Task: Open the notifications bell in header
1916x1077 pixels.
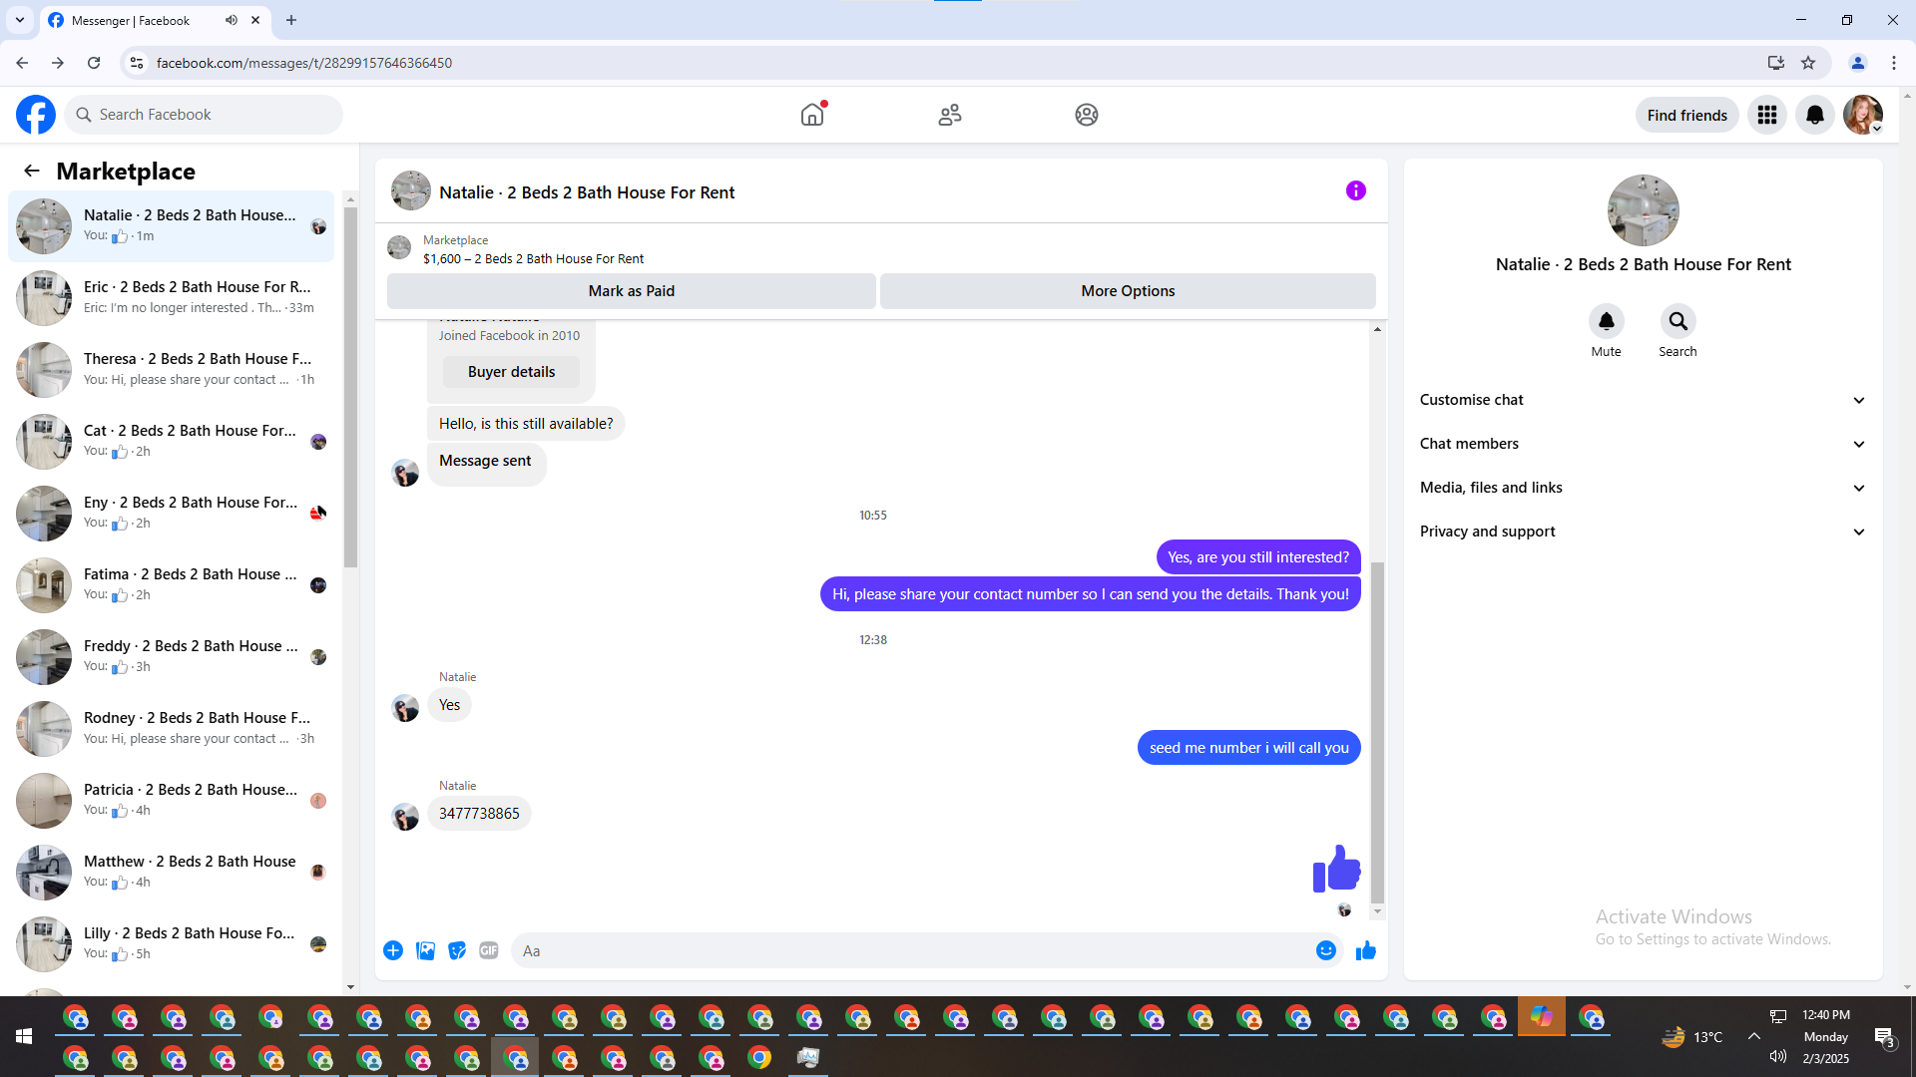Action: pyautogui.click(x=1815, y=115)
